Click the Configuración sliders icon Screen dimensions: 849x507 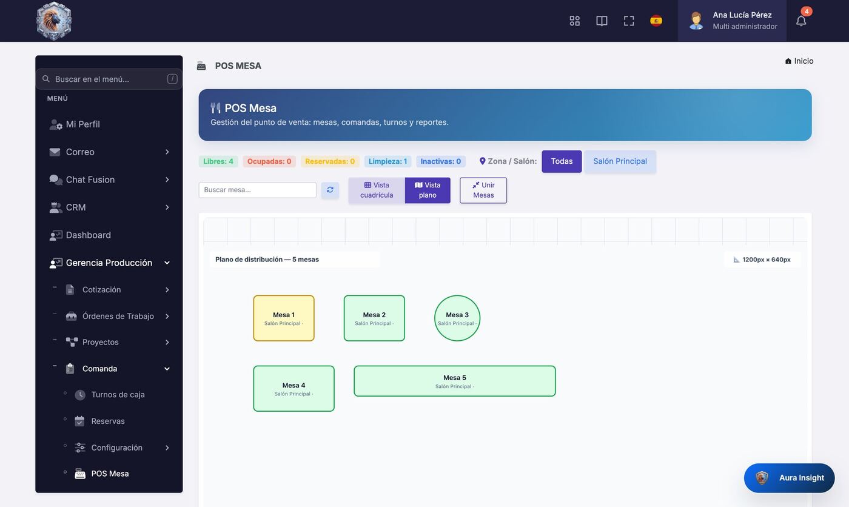tap(80, 448)
